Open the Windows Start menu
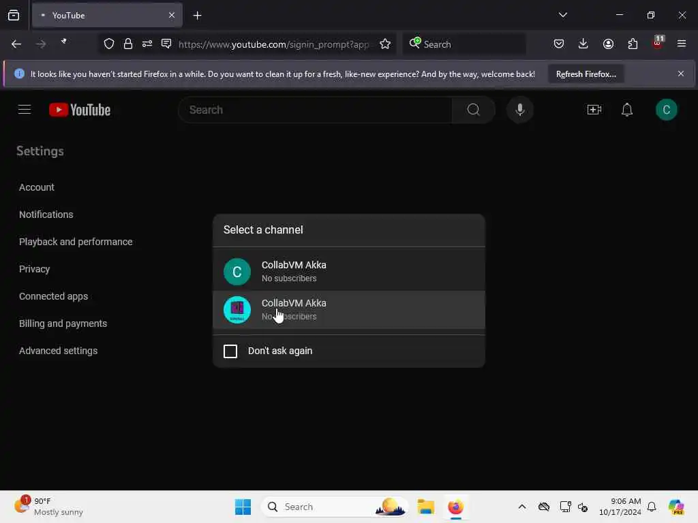Image resolution: width=698 pixels, height=523 pixels. [243, 507]
